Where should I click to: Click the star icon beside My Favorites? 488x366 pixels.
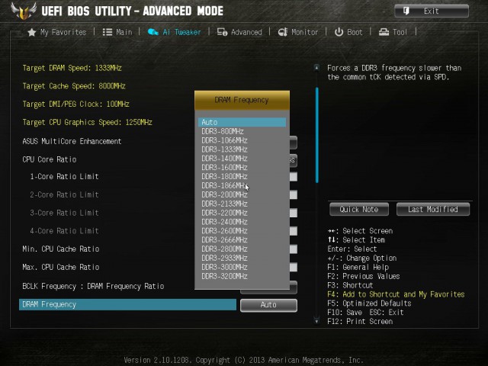[31, 32]
